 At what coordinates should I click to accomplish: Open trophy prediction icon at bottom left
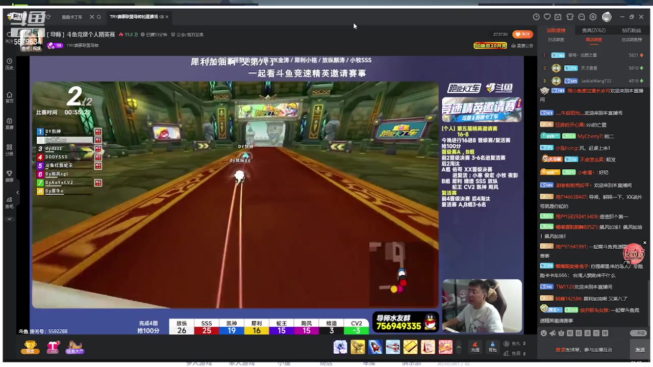(30, 348)
